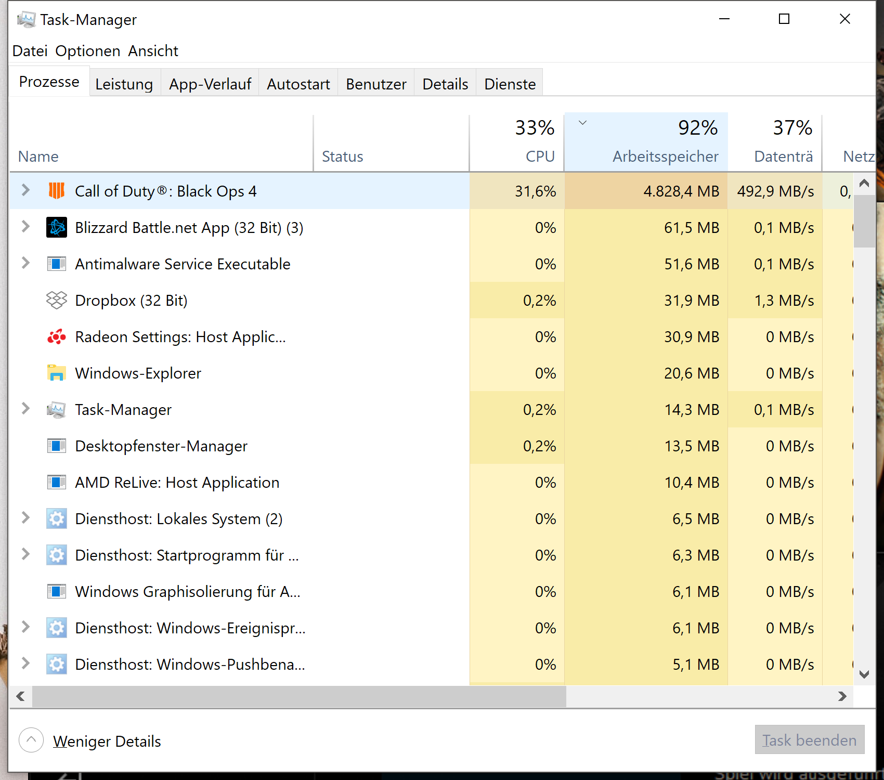Click the Blizzard Battle.net app icon
Image resolution: width=884 pixels, height=780 pixels.
click(57, 227)
